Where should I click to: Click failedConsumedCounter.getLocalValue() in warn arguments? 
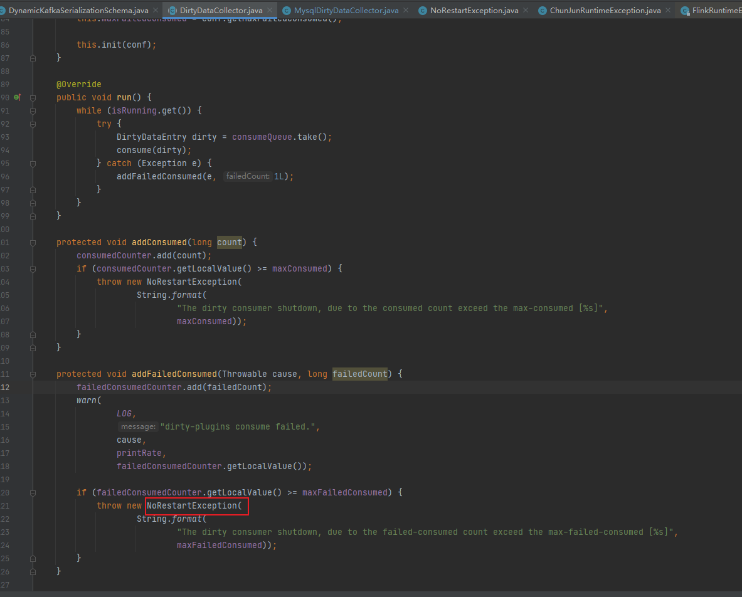point(211,466)
